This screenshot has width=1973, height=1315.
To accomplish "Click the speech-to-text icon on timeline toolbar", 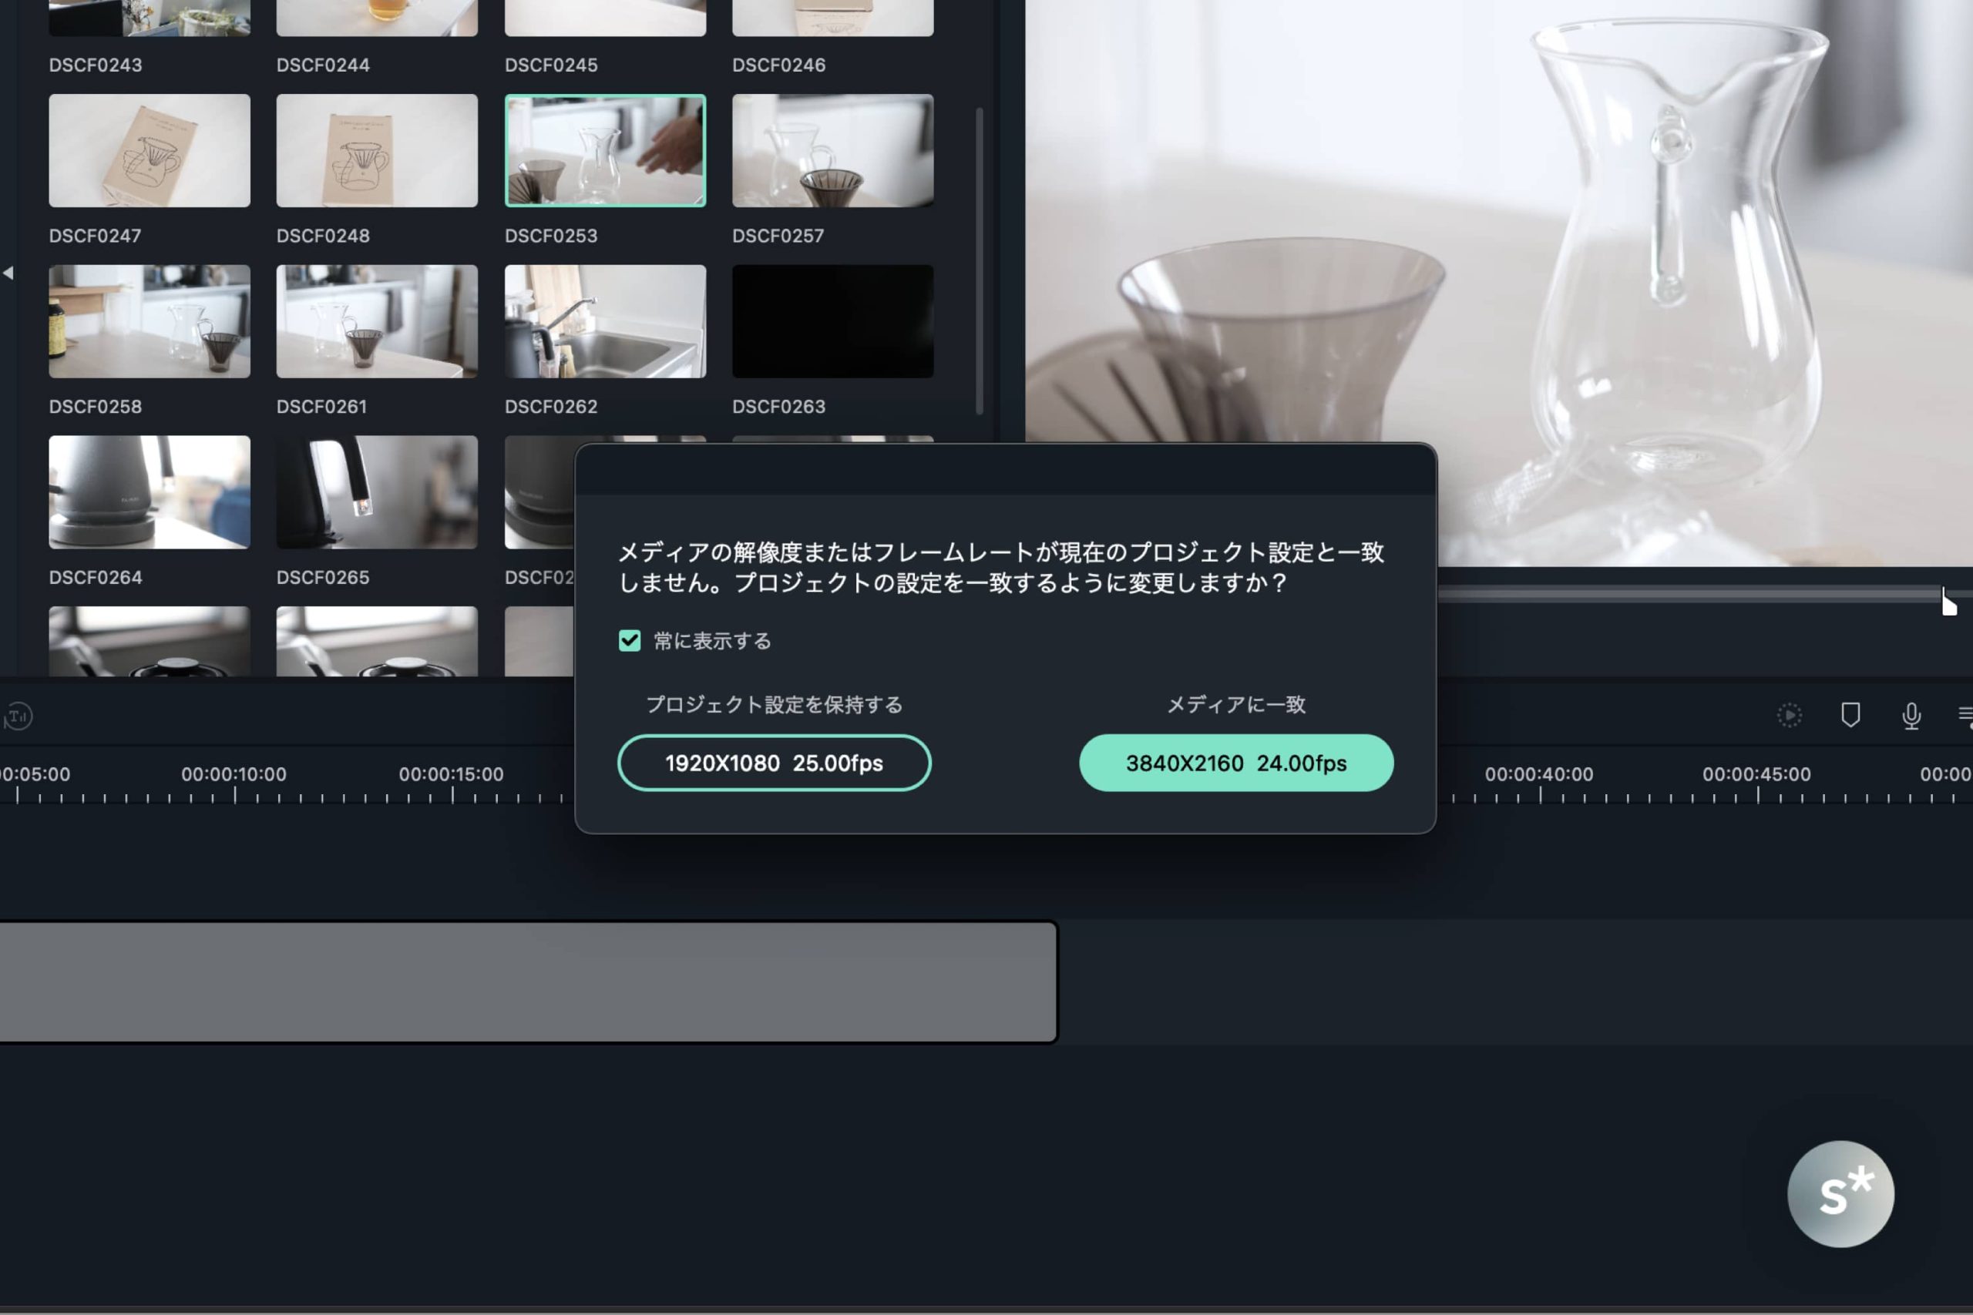I will click(18, 716).
